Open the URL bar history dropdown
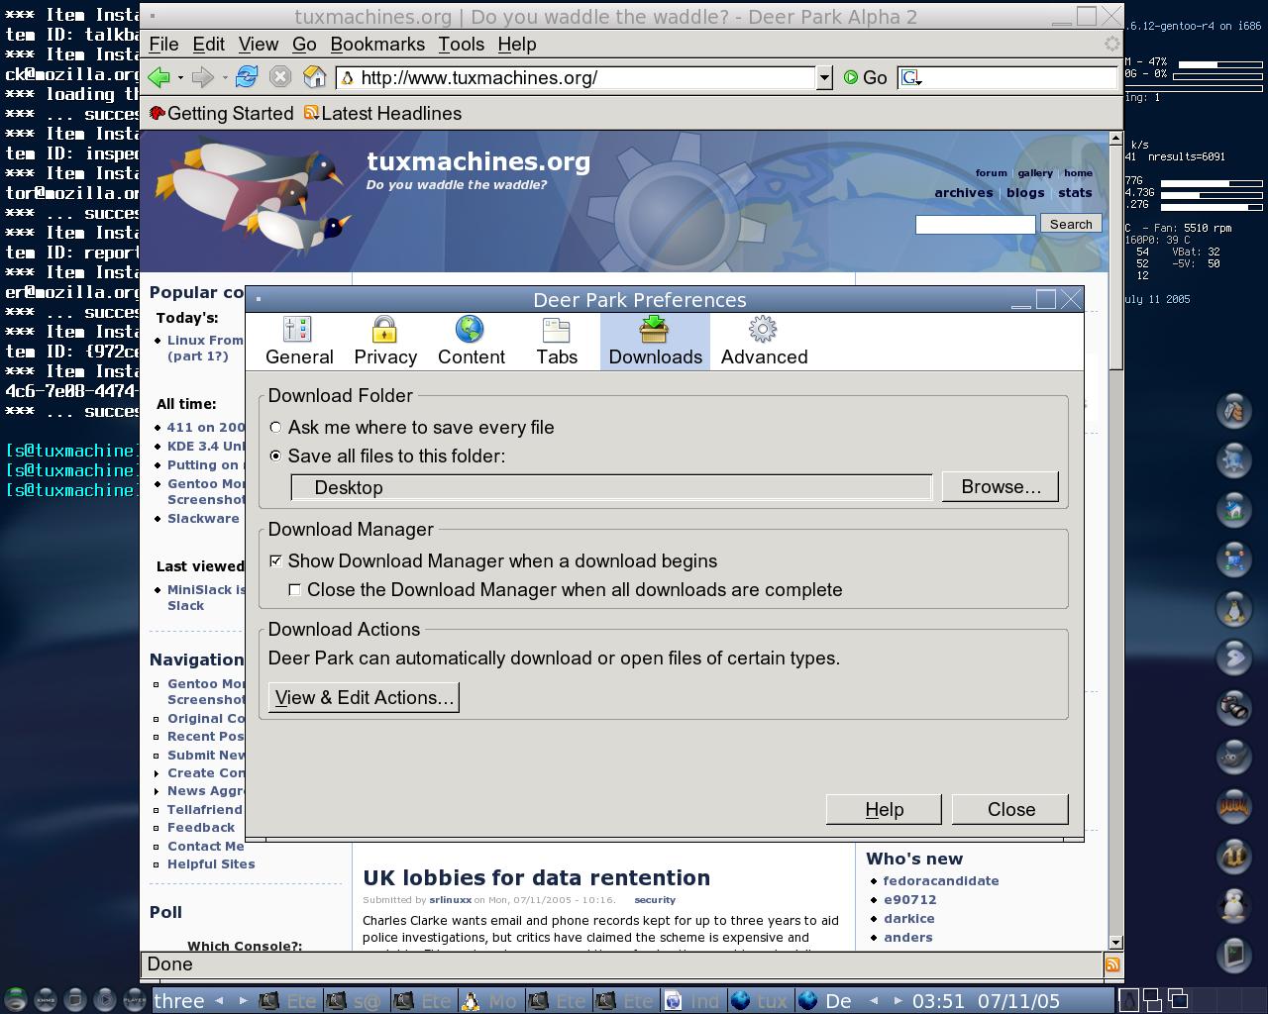1268x1014 pixels. (x=824, y=77)
